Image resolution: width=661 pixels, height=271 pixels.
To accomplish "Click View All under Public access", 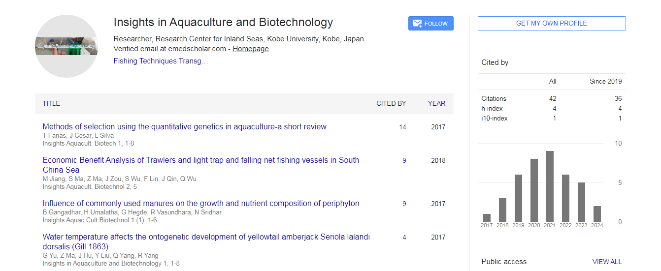I will click(607, 262).
